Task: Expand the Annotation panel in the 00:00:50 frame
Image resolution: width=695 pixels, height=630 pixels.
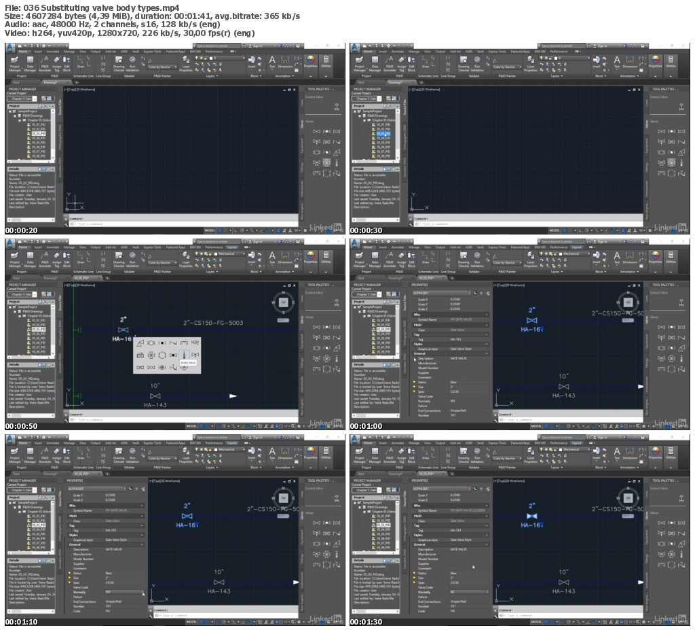Action: (x=284, y=272)
